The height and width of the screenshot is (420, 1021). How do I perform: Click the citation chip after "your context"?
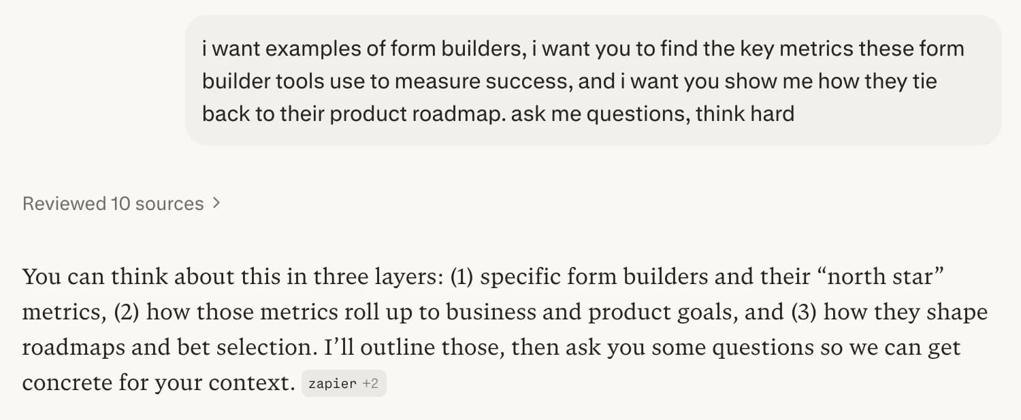tap(344, 383)
